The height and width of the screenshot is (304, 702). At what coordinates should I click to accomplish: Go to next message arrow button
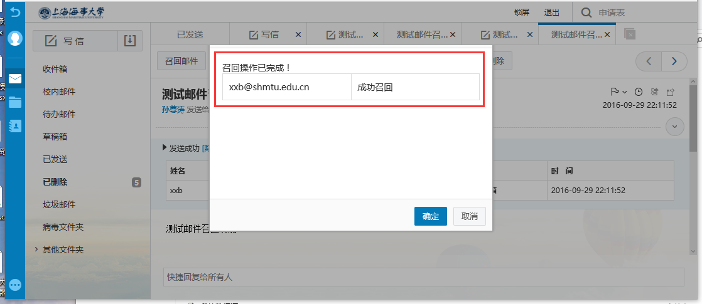(674, 61)
